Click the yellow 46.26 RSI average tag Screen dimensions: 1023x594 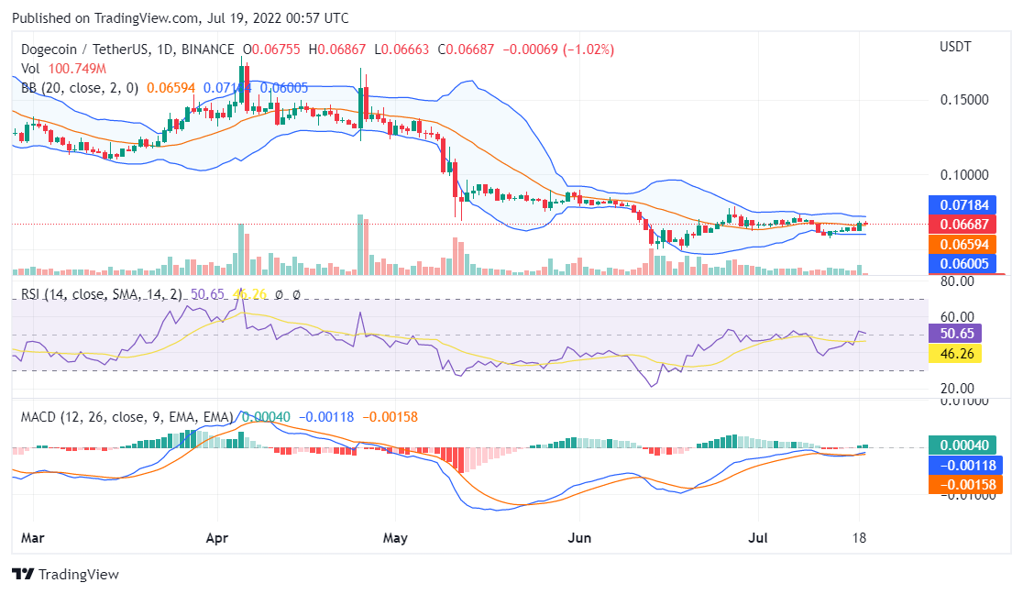954,353
